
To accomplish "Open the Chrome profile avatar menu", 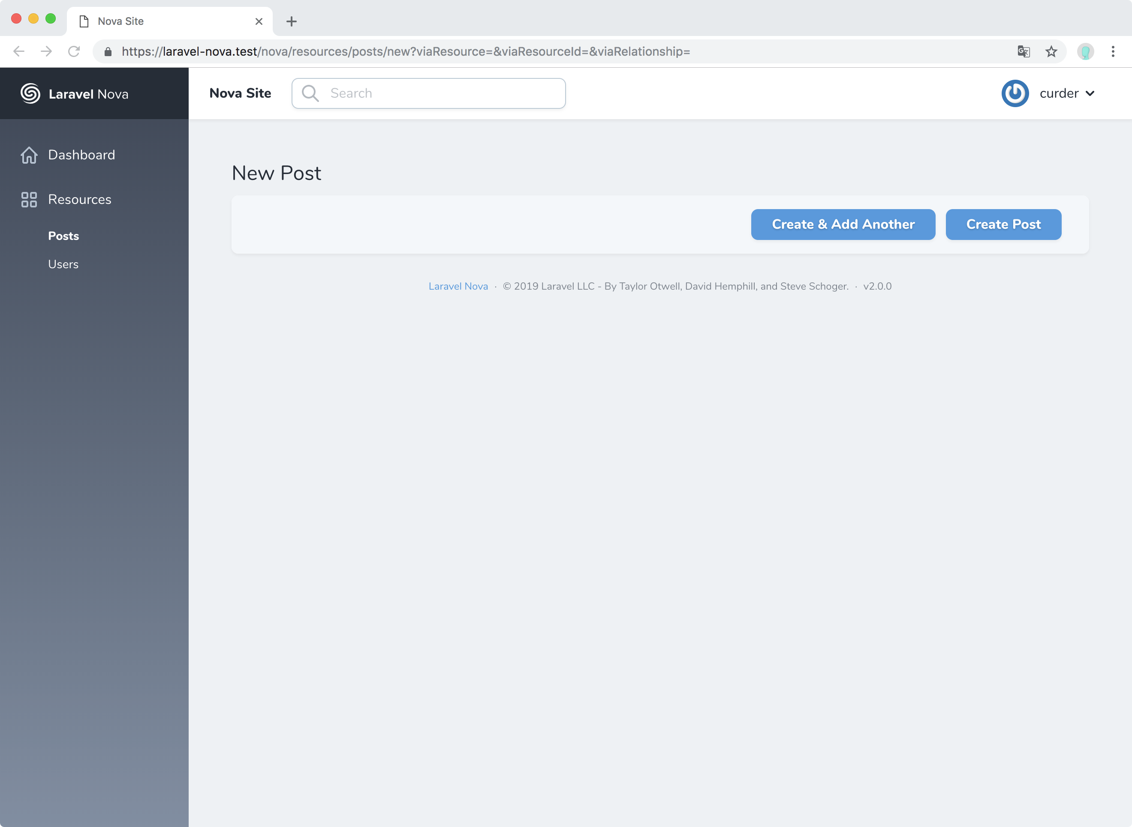I will (x=1085, y=51).
